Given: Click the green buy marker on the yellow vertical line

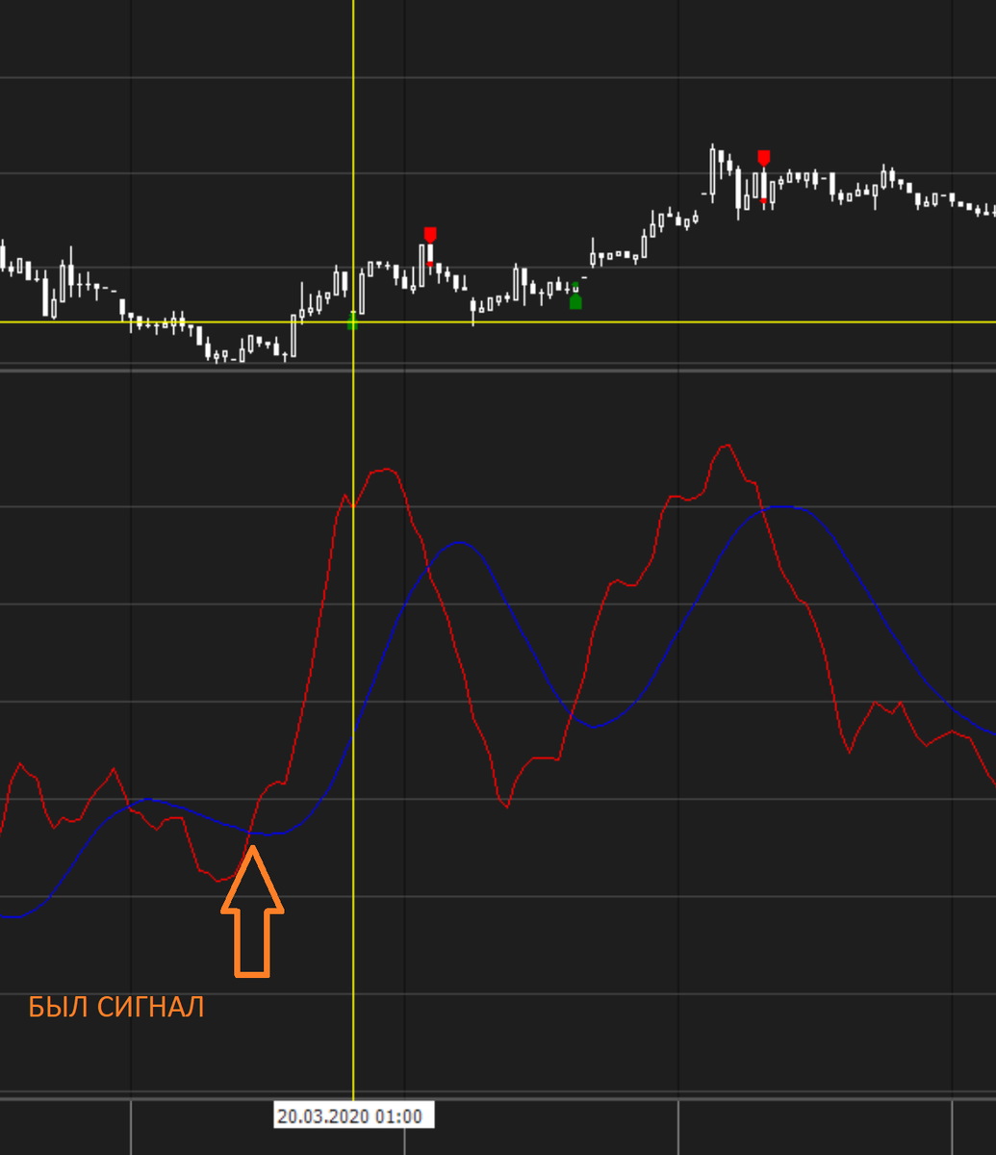Looking at the screenshot, I should click(x=352, y=321).
